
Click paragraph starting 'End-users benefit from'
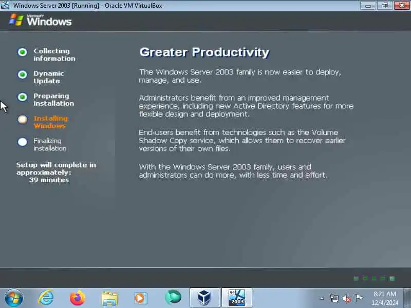[x=242, y=140]
